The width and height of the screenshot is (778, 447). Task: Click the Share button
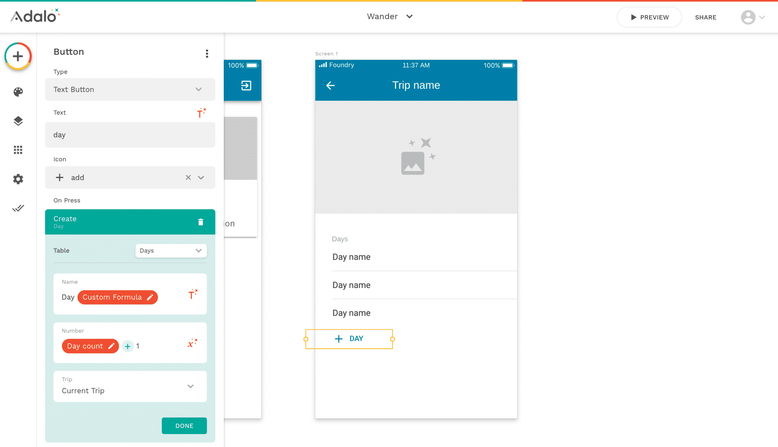click(705, 17)
